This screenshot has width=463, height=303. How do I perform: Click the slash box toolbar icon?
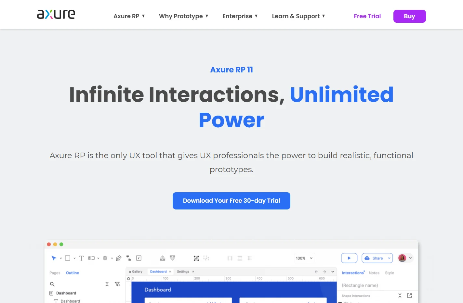click(139, 258)
